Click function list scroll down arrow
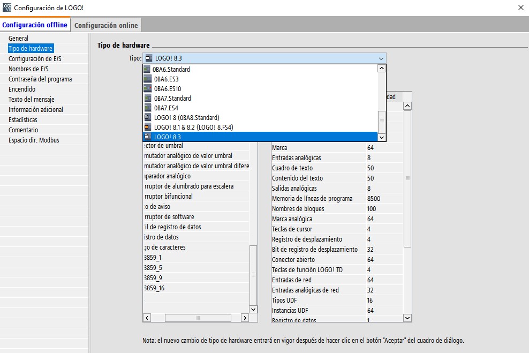Viewport: 529px width, 353px height. 253,309
